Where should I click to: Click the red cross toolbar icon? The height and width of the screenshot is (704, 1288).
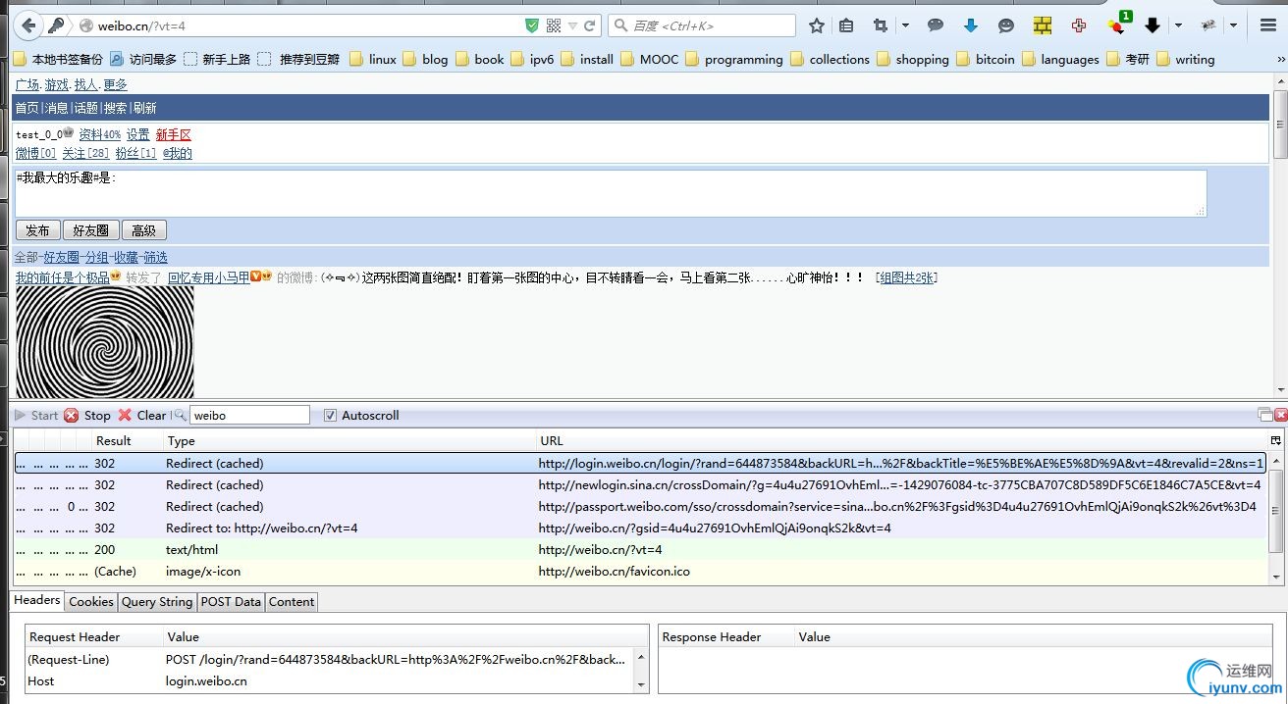pos(1079,25)
